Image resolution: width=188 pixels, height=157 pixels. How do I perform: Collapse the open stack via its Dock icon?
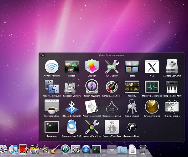click(112, 149)
